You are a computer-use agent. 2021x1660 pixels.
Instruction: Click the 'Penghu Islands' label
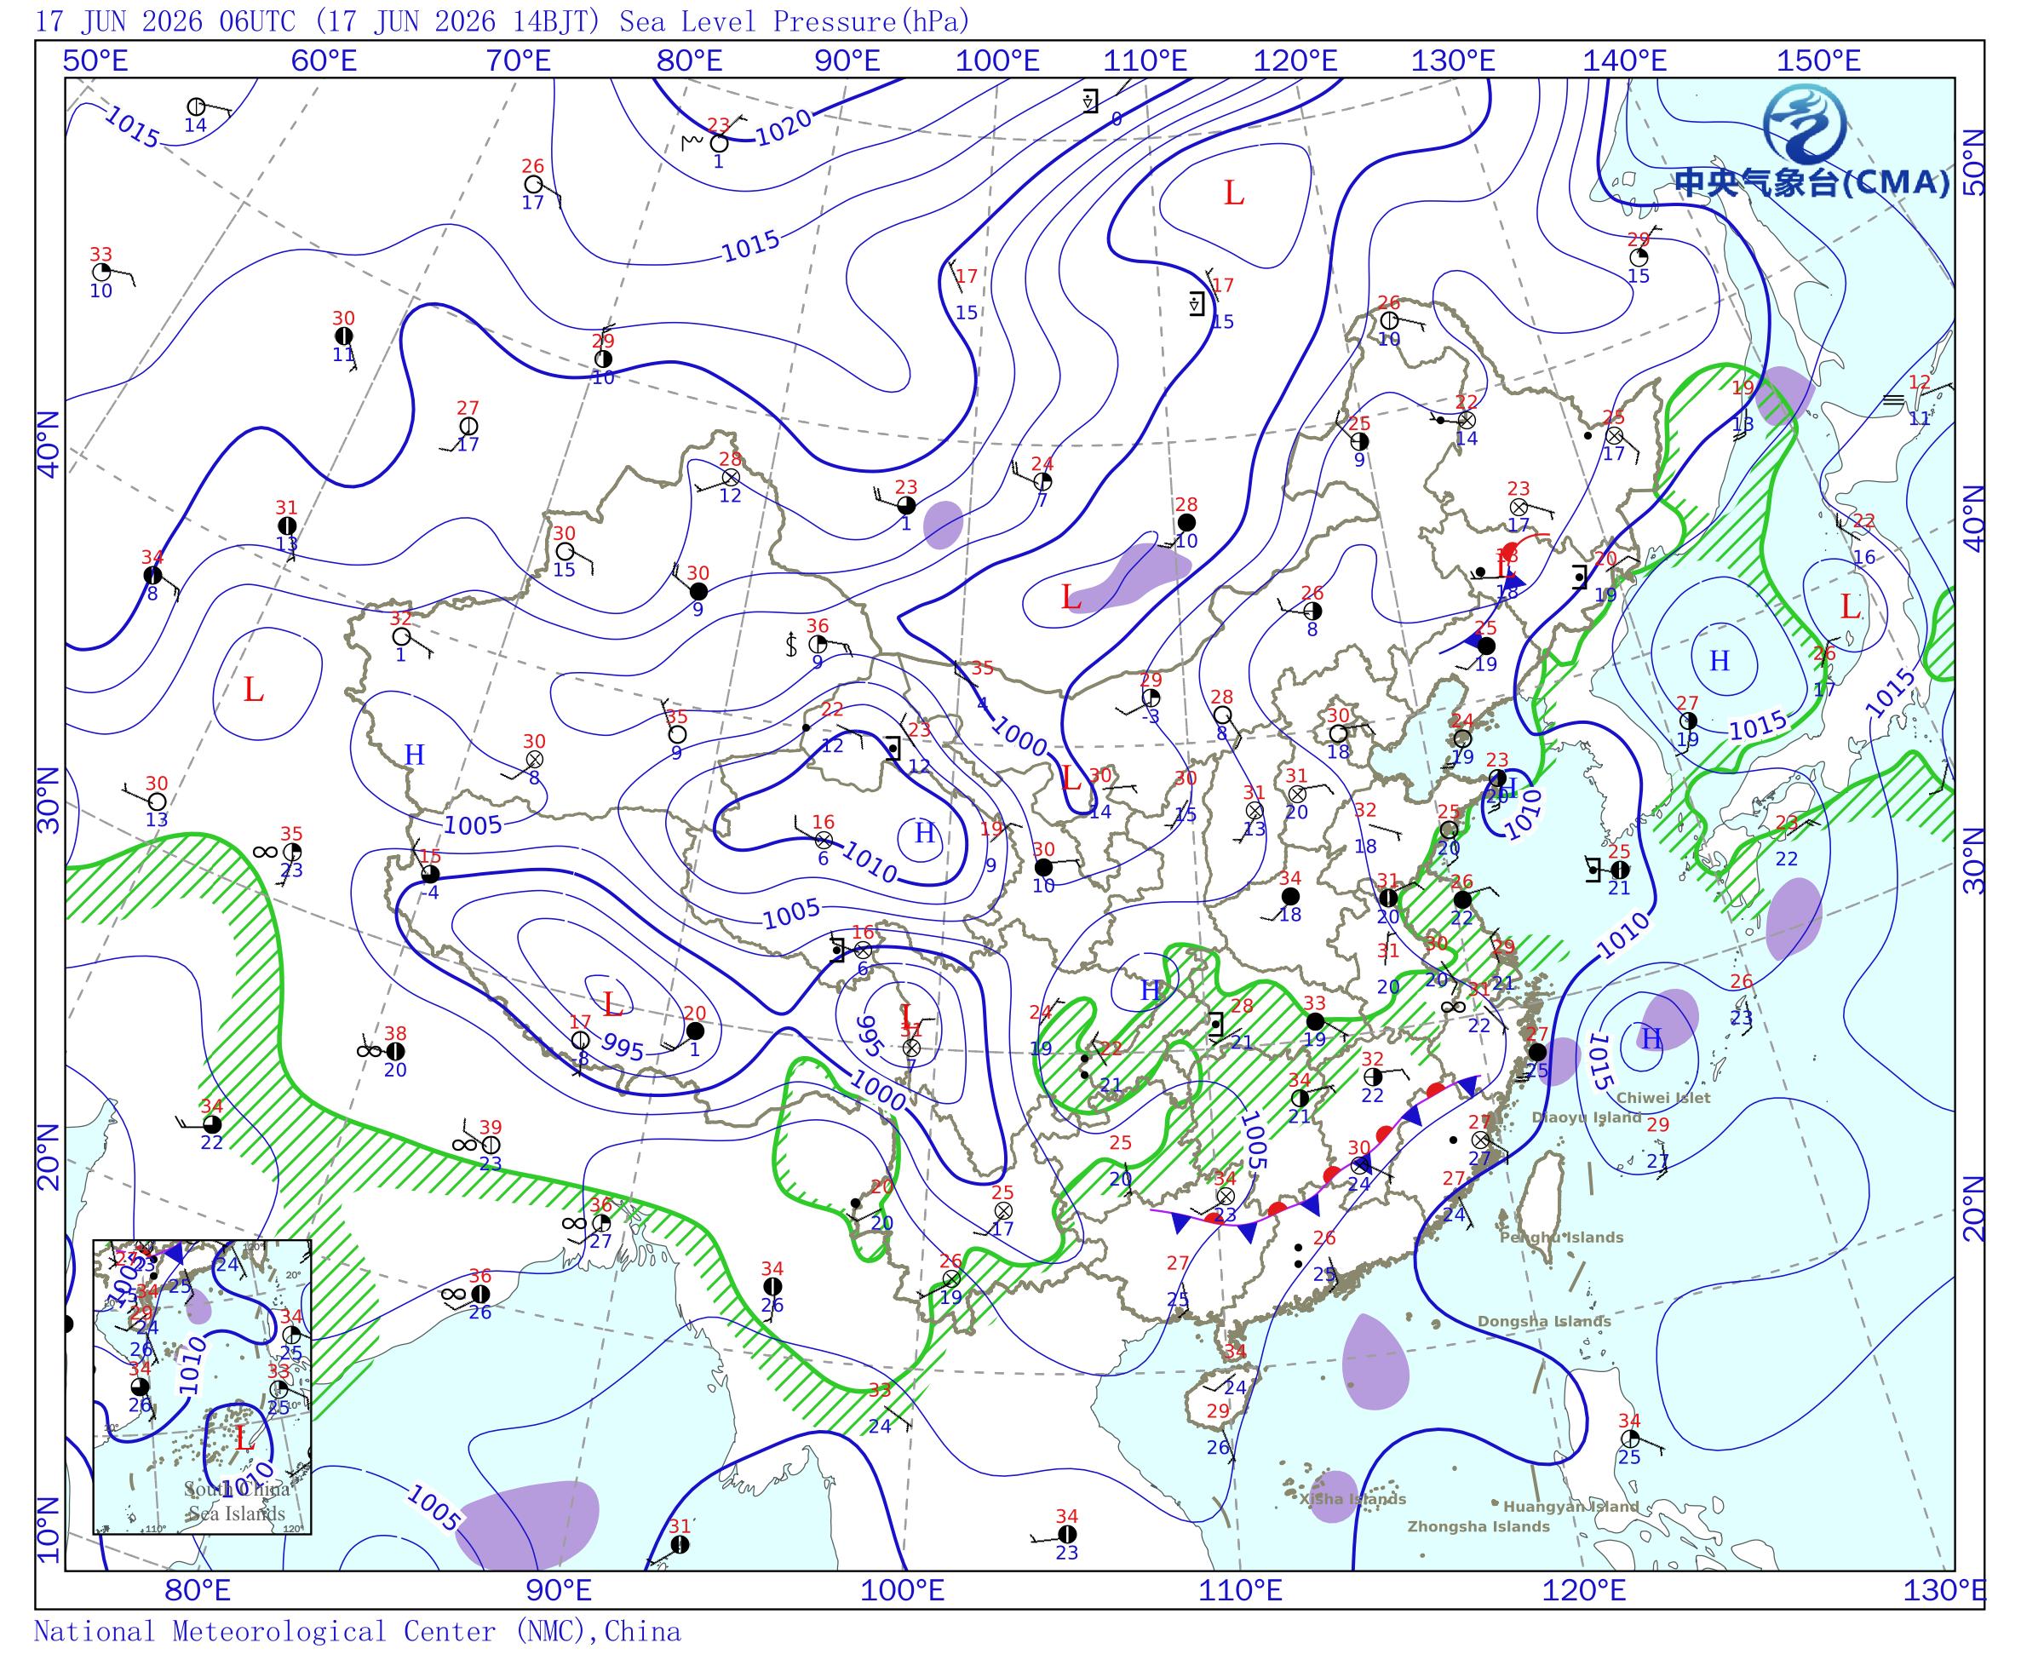click(x=1561, y=1238)
